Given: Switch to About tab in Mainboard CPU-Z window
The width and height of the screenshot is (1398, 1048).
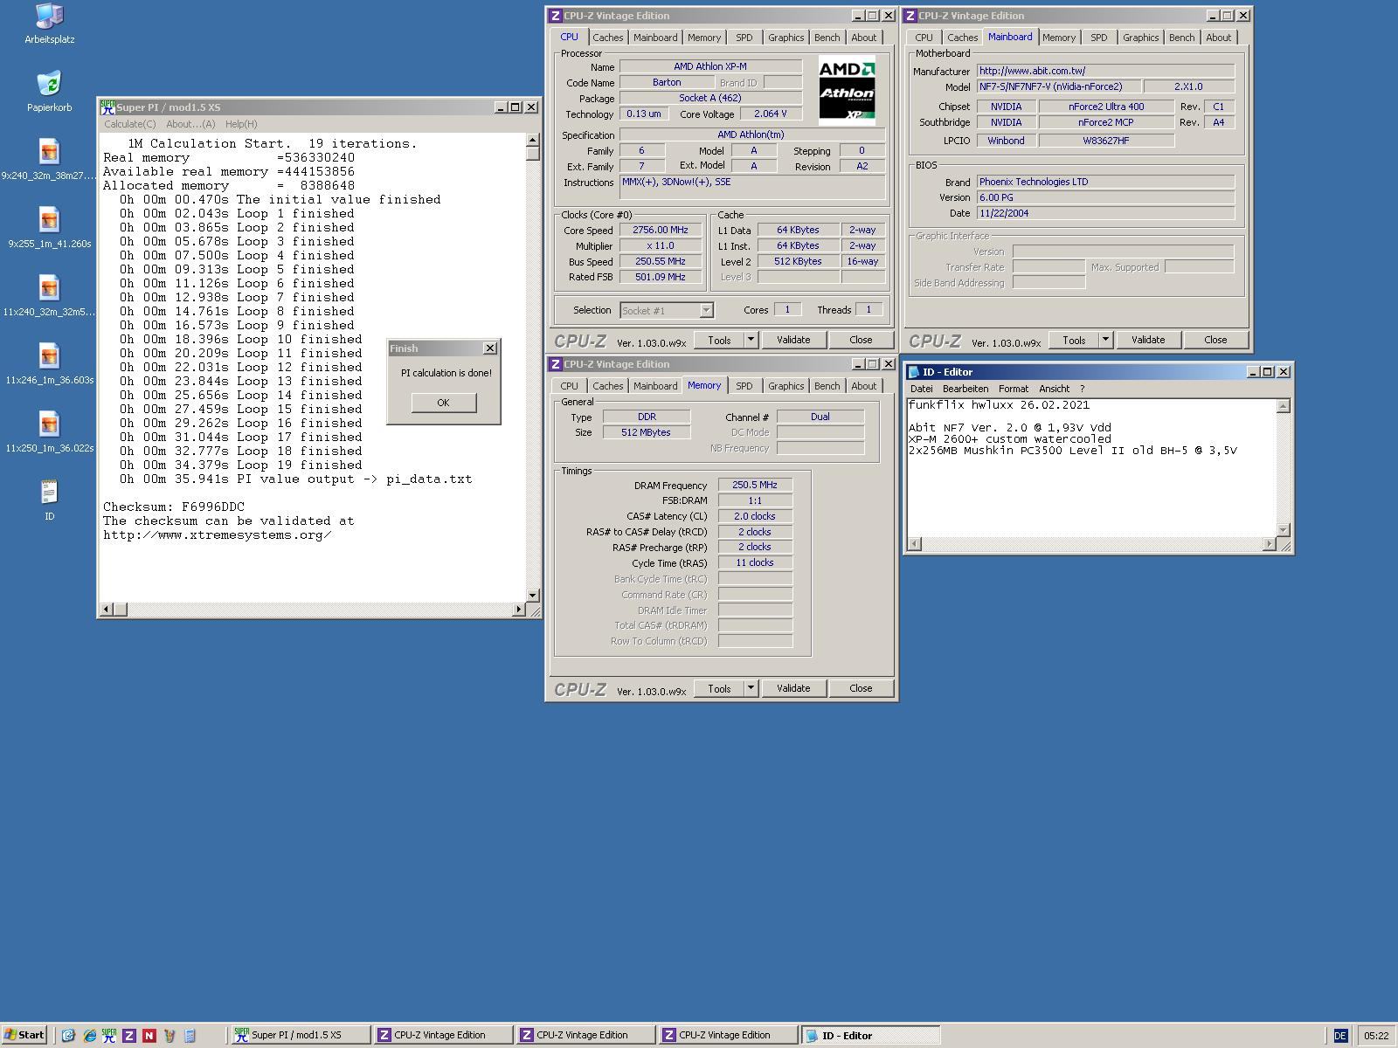Looking at the screenshot, I should [x=1218, y=38].
